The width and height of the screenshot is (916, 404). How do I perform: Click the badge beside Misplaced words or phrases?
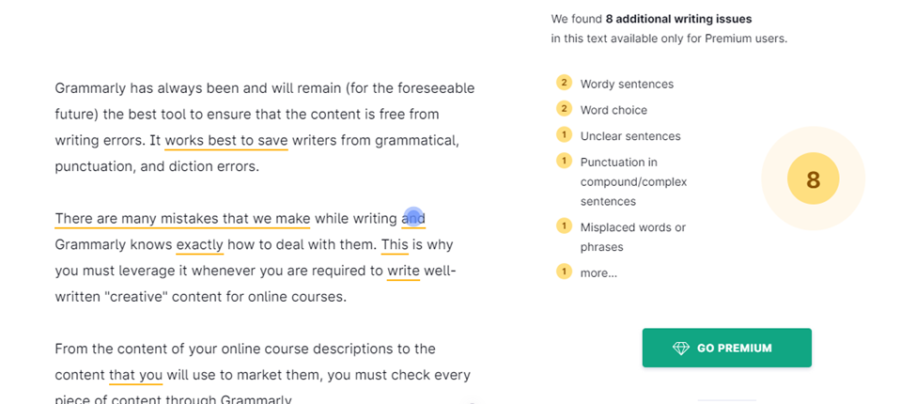(x=564, y=226)
